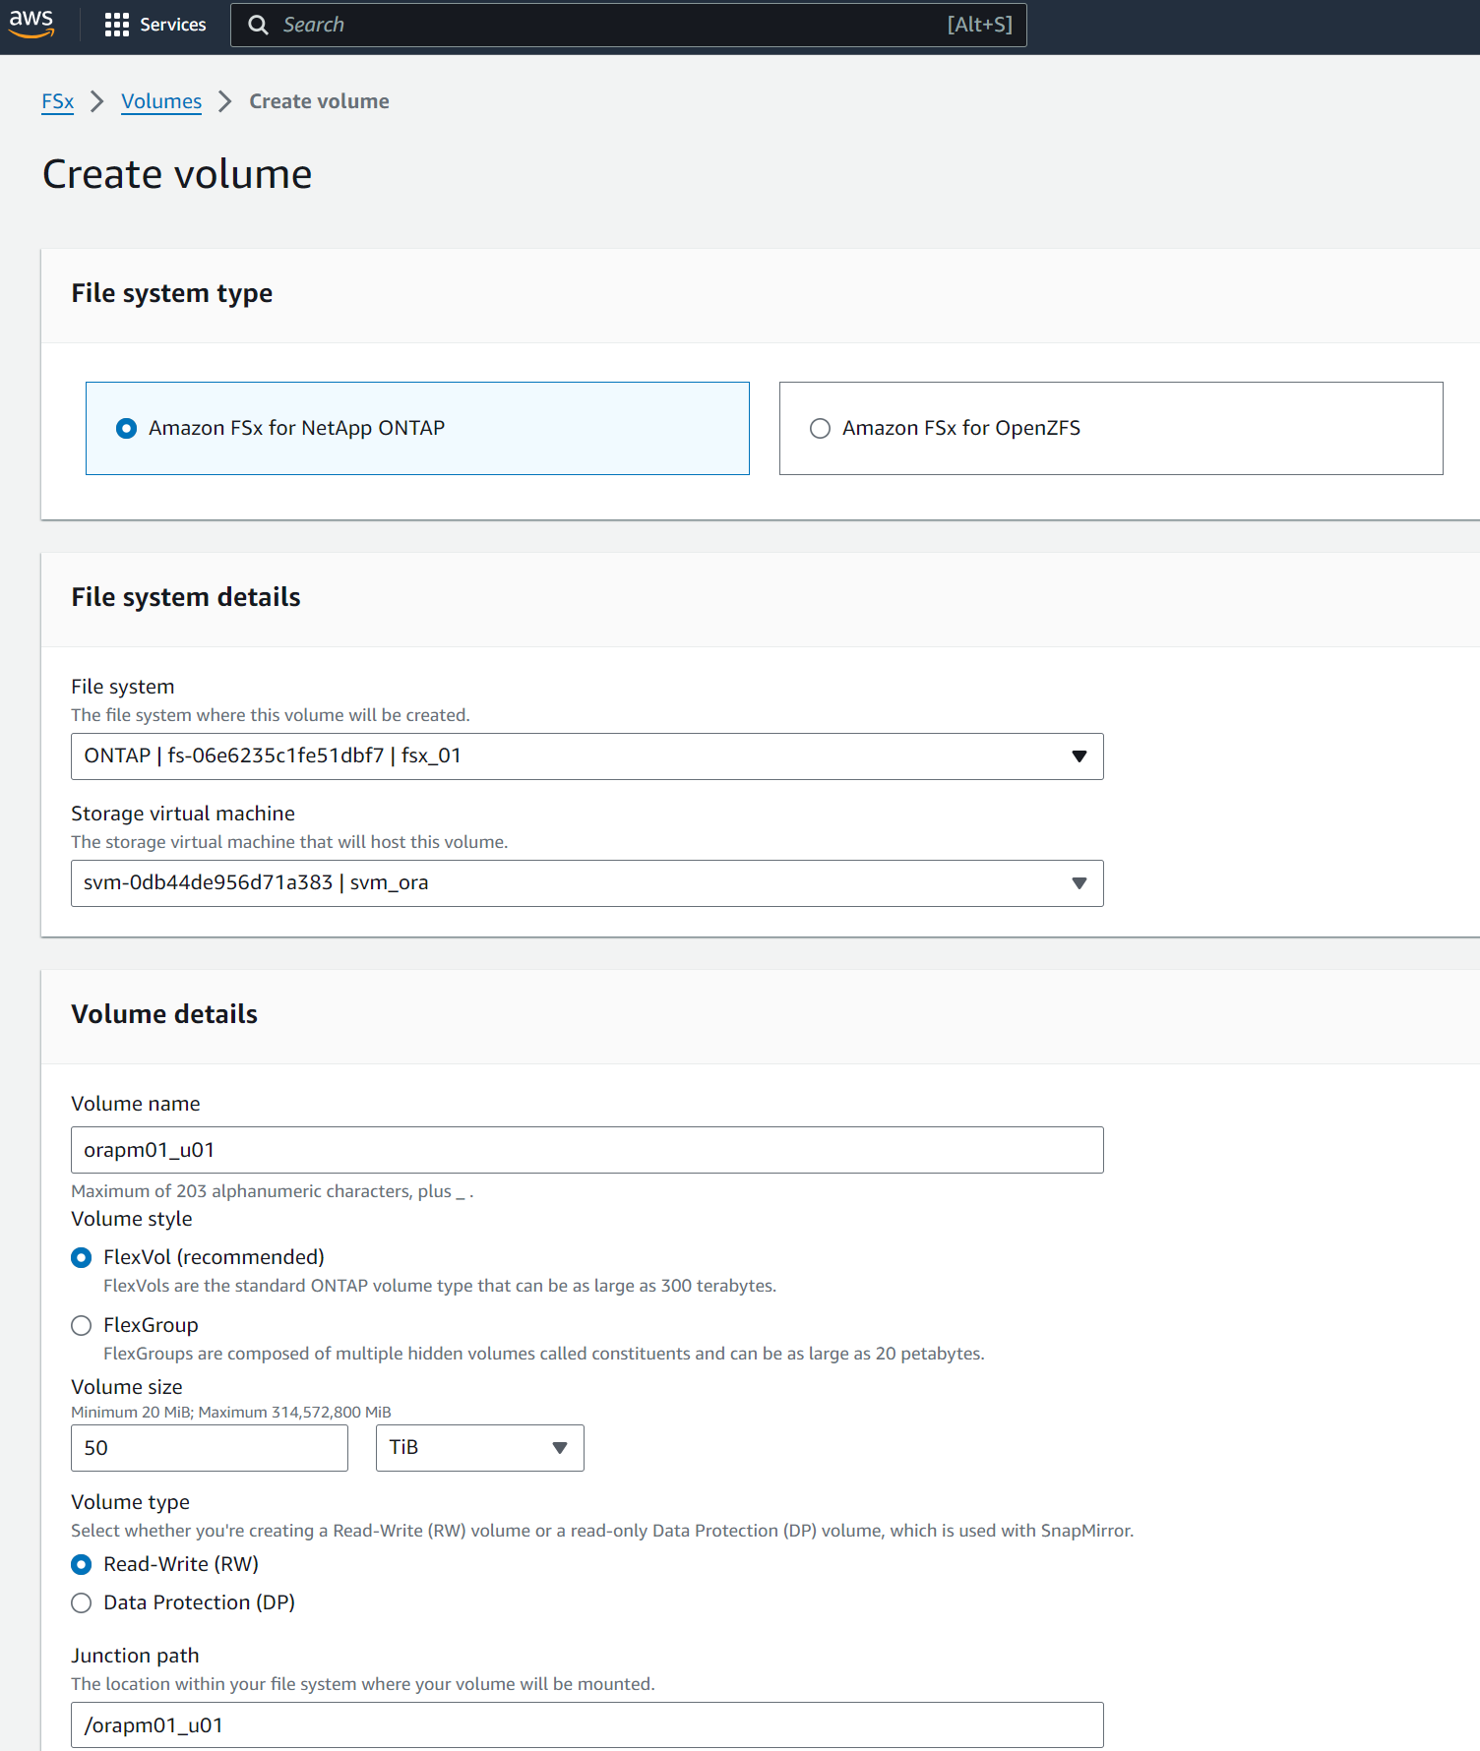Go to Volumes breadcrumb link
The image size is (1480, 1751).
coord(161,101)
